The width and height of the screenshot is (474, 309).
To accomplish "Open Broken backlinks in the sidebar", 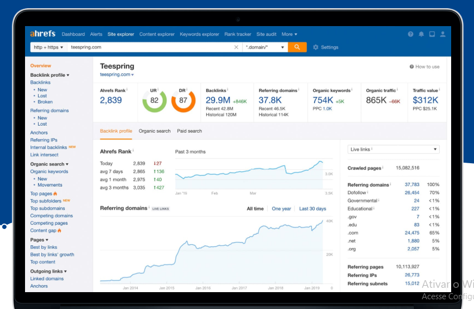I will [x=45, y=102].
